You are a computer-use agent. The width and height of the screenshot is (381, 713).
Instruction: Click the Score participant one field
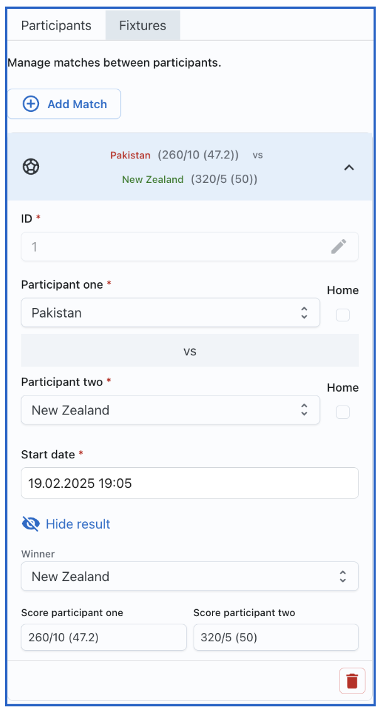pos(104,637)
